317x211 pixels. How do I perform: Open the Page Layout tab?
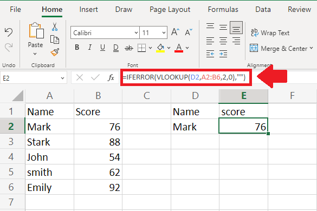(170, 10)
